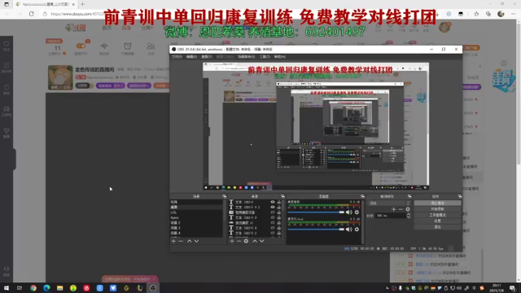Open Settings from OBS Controls panel
Image resolution: width=521 pixels, height=293 pixels.
click(438, 221)
